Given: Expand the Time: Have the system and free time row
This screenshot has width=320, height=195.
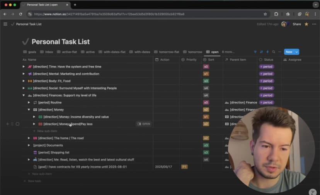Looking at the screenshot, I should point(24,67).
